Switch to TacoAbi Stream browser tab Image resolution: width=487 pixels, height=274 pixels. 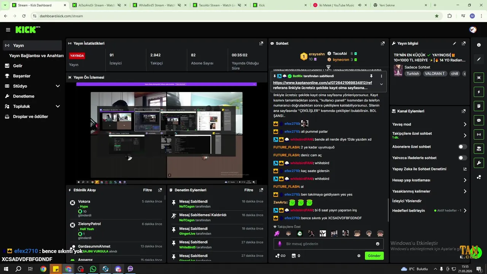[x=219, y=5]
